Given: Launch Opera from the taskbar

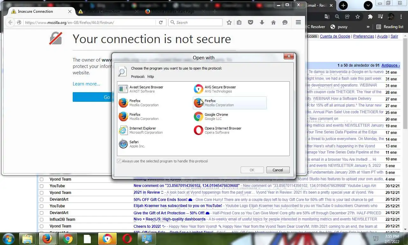Looking at the screenshot, I should [127, 239].
